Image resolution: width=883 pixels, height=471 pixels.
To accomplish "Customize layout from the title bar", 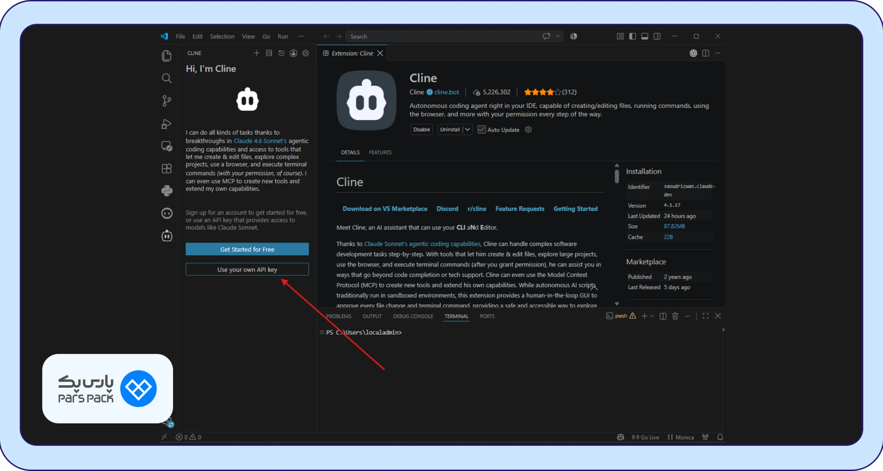I will pyautogui.click(x=620, y=36).
